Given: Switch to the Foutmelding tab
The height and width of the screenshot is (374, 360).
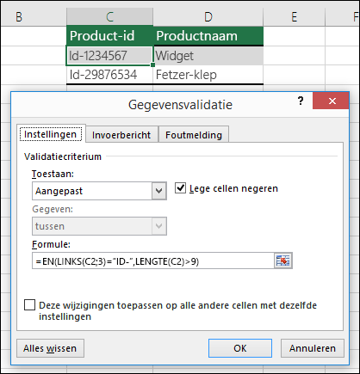Looking at the screenshot, I should [194, 135].
